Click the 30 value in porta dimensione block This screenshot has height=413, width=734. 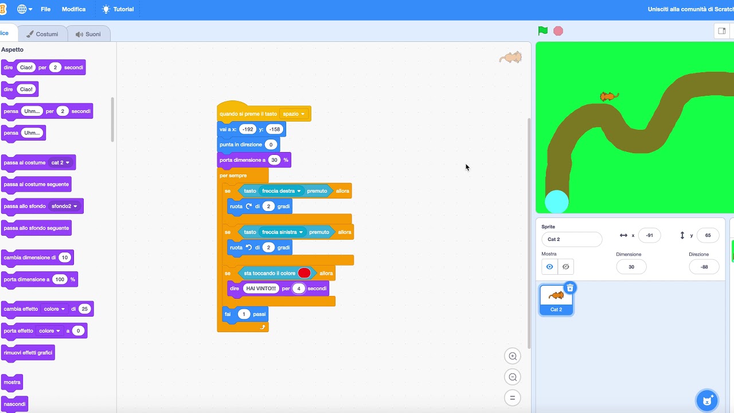274,160
